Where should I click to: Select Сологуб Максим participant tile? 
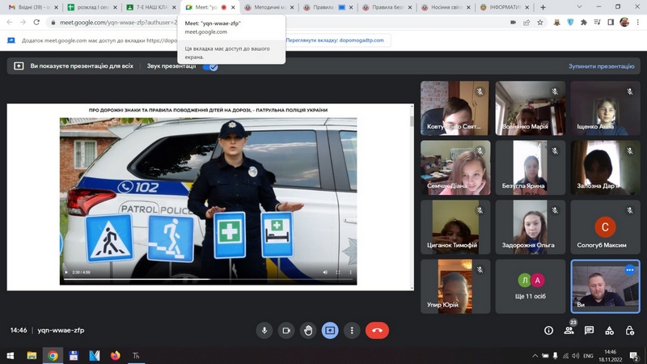coord(605,227)
